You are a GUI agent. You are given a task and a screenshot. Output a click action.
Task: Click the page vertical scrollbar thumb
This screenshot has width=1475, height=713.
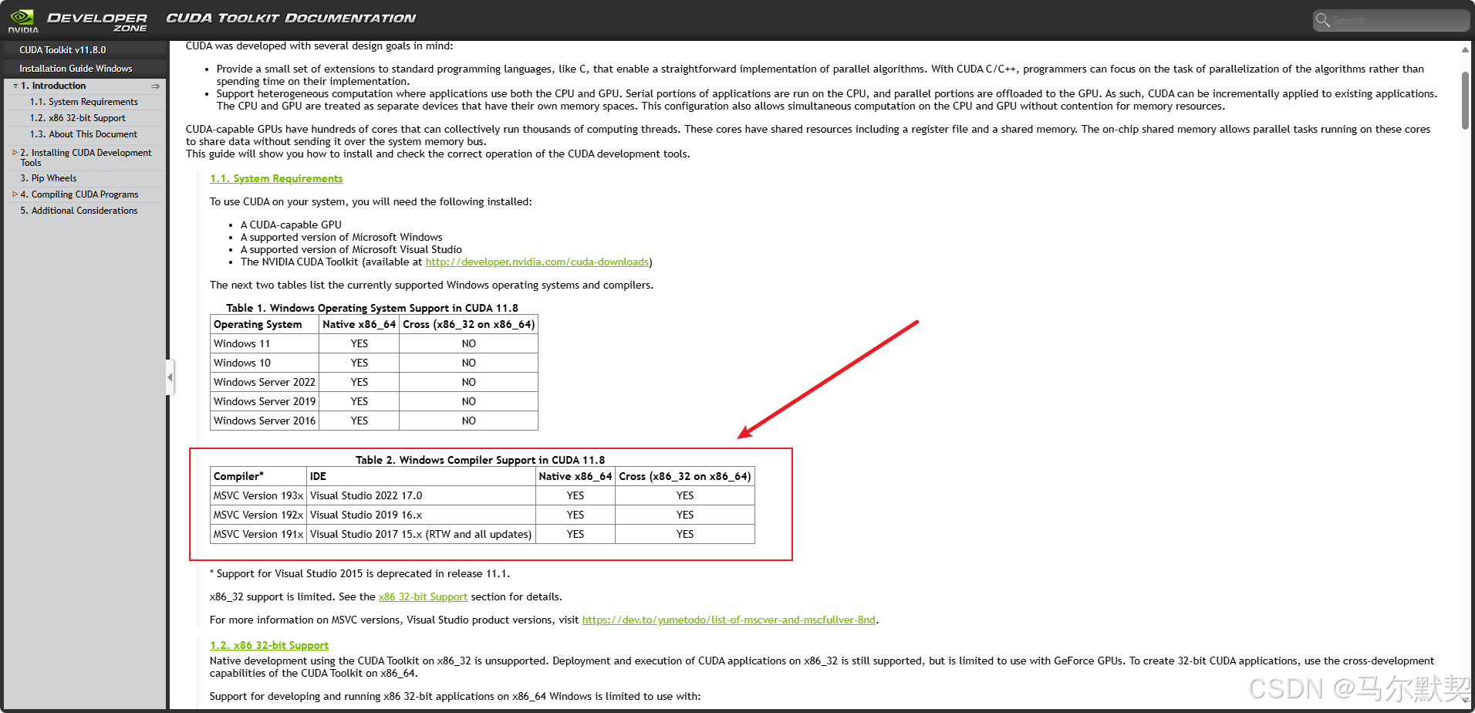click(x=1465, y=100)
